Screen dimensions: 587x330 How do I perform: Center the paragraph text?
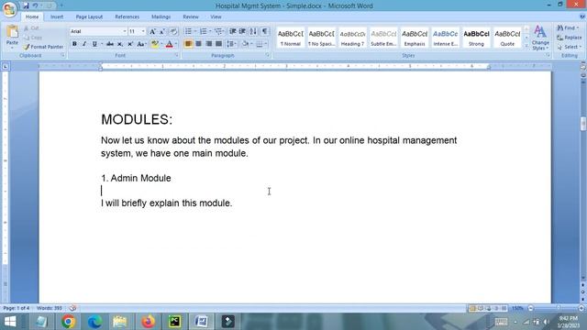point(198,44)
